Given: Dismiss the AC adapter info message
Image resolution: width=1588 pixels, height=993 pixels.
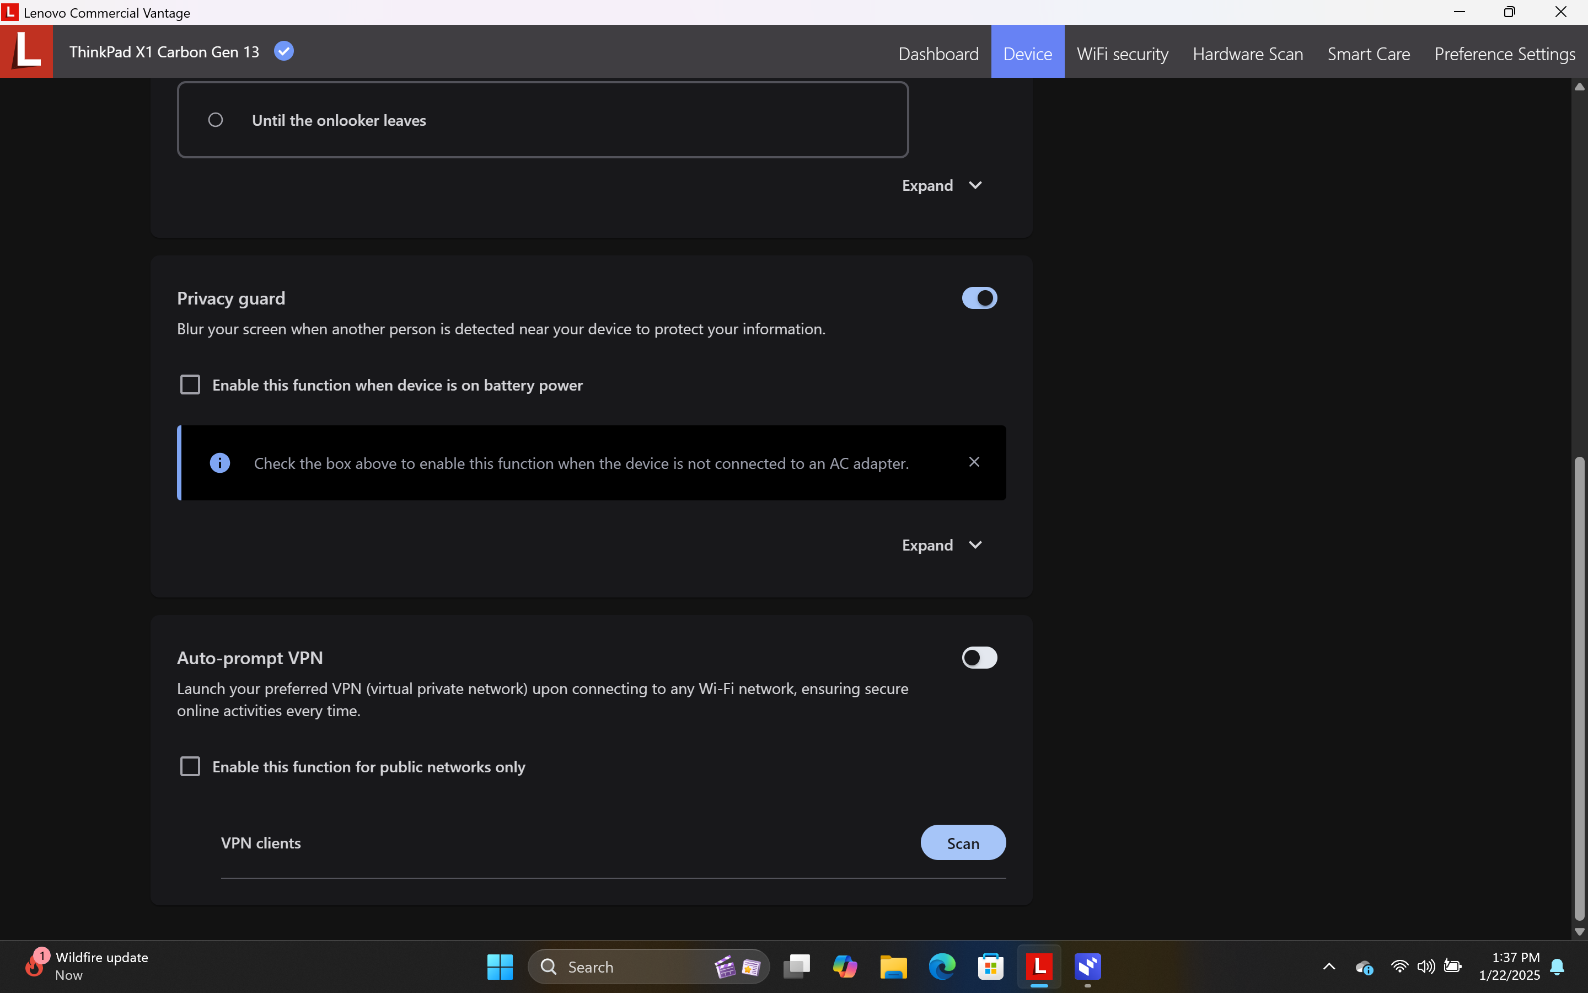Looking at the screenshot, I should pos(974,462).
